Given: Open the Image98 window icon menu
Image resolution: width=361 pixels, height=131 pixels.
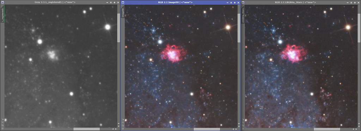Looking at the screenshot, I should [123, 2].
